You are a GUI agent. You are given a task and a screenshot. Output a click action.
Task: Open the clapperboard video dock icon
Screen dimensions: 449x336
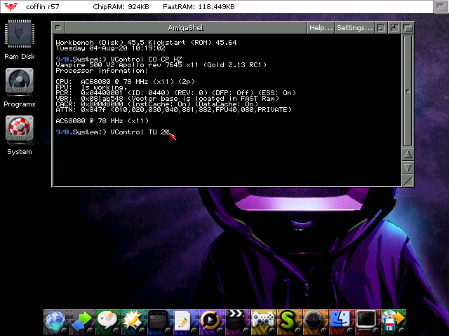[x=238, y=322]
